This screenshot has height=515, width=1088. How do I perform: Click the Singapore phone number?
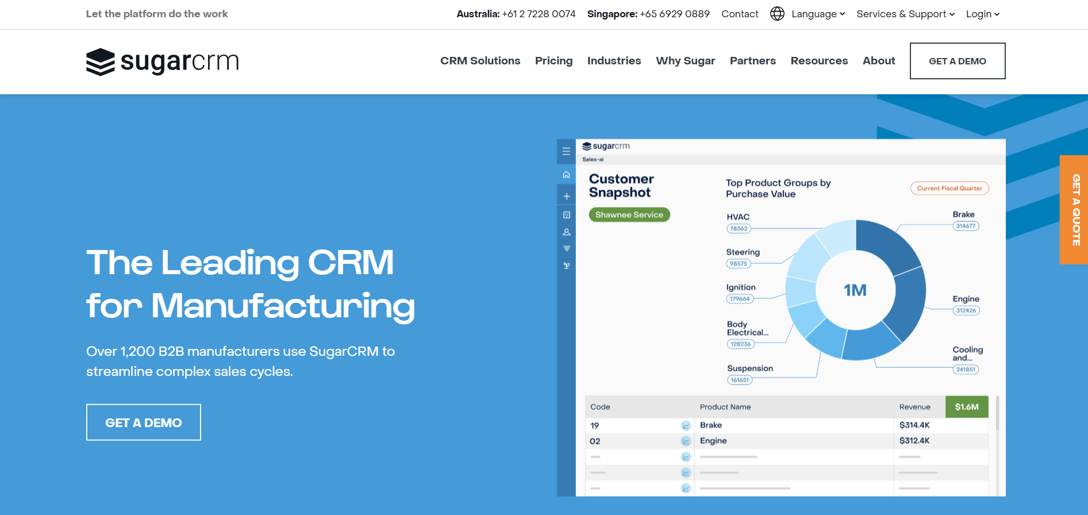point(675,14)
